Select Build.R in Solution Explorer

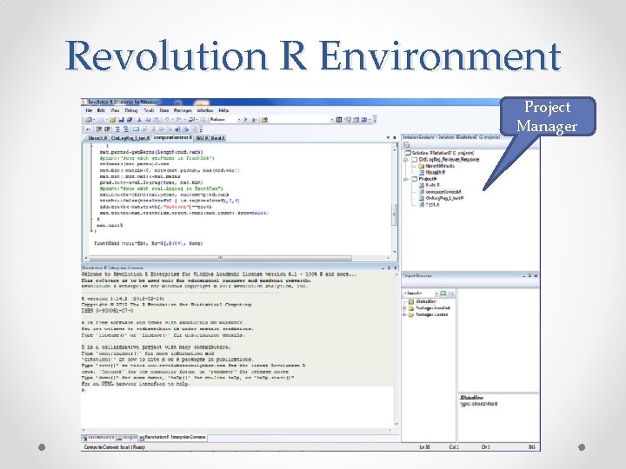tap(432, 186)
